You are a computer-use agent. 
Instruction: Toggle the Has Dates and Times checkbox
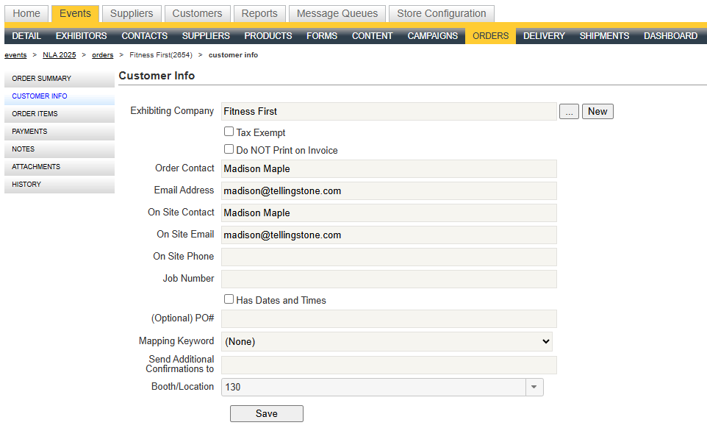click(x=229, y=299)
